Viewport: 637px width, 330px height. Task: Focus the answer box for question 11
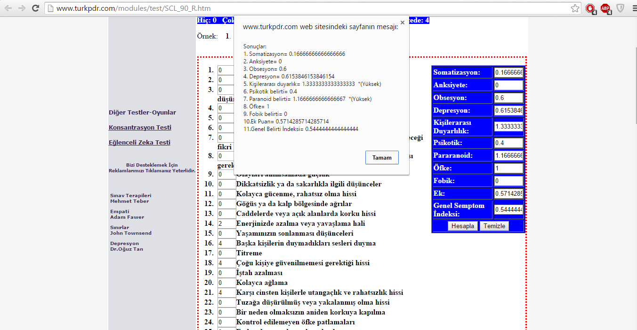pyautogui.click(x=226, y=194)
